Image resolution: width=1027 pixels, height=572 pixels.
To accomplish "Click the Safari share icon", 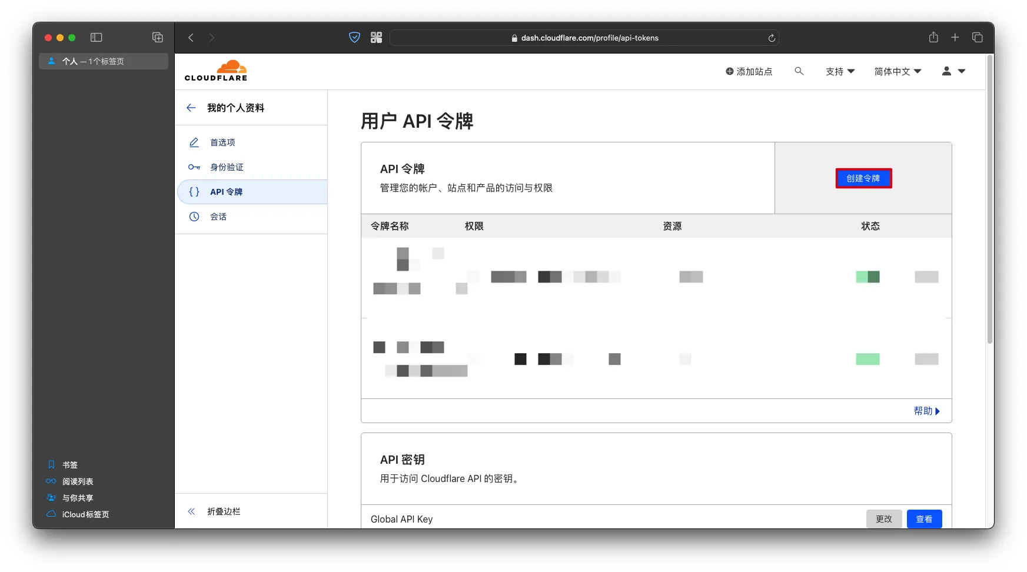I will (x=933, y=37).
